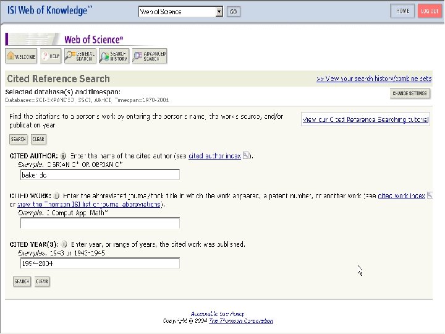Expand the Web of Science product dropdown
The width and height of the screenshot is (445, 334).
tap(219, 12)
